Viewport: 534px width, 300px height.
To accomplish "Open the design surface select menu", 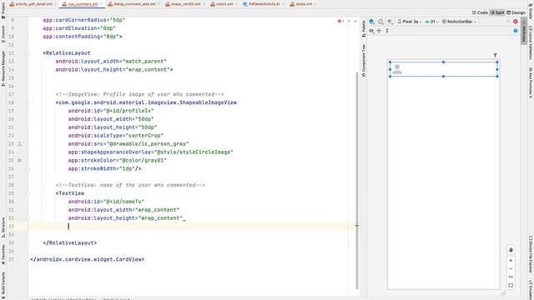I will [x=371, y=22].
